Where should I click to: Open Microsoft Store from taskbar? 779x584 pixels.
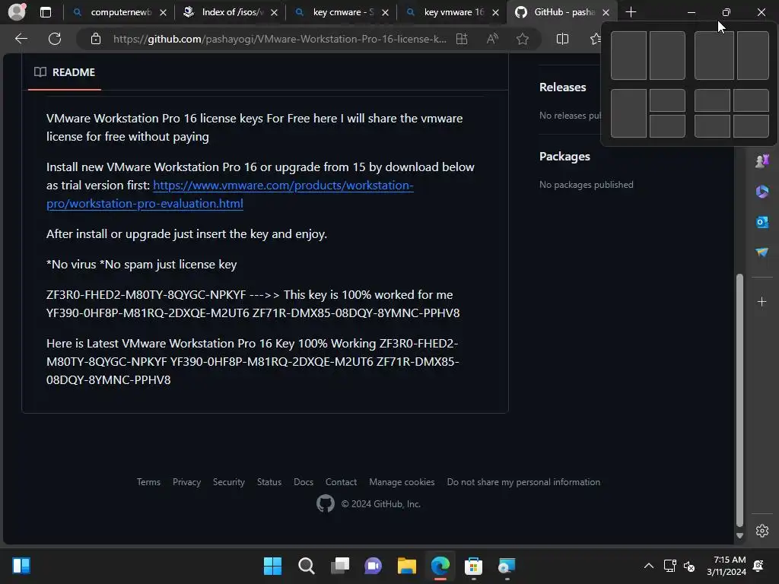473,566
